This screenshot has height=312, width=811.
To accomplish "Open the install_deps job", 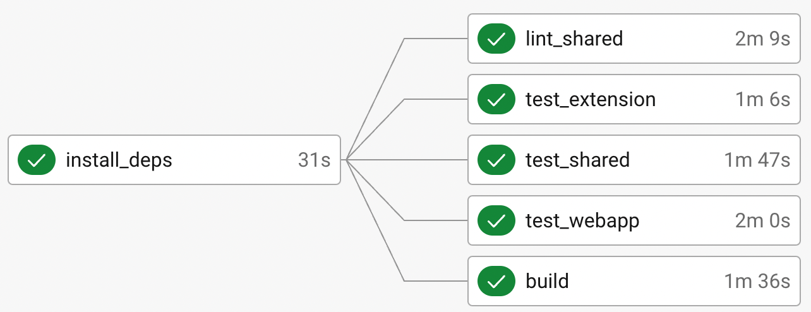I will [119, 160].
